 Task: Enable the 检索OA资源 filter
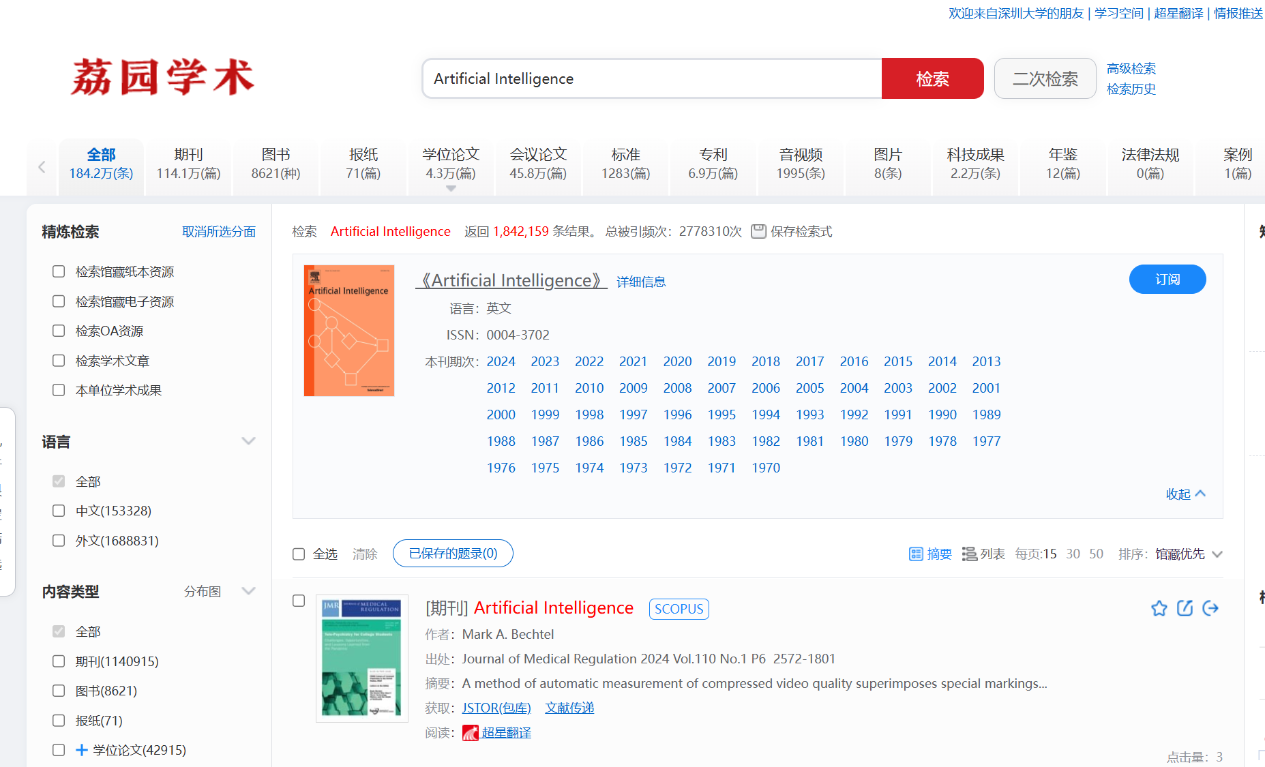click(x=59, y=331)
